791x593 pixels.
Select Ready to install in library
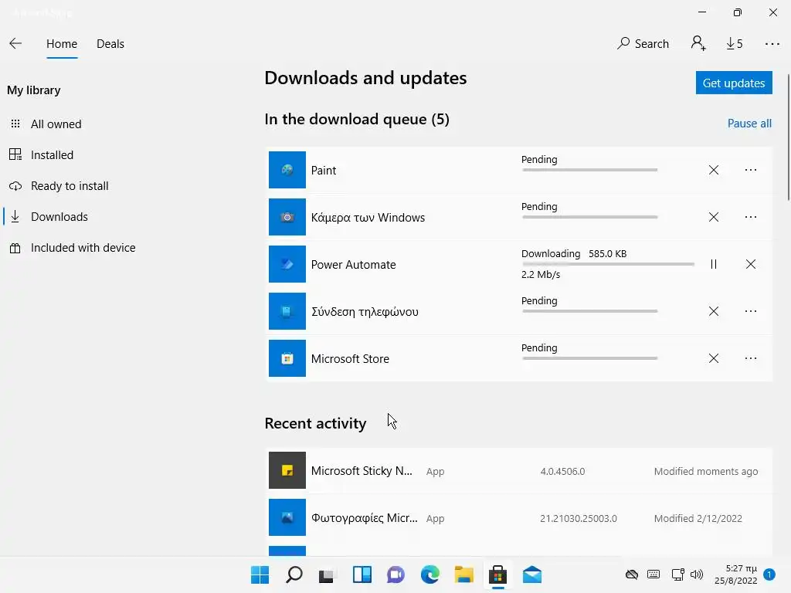(x=69, y=185)
